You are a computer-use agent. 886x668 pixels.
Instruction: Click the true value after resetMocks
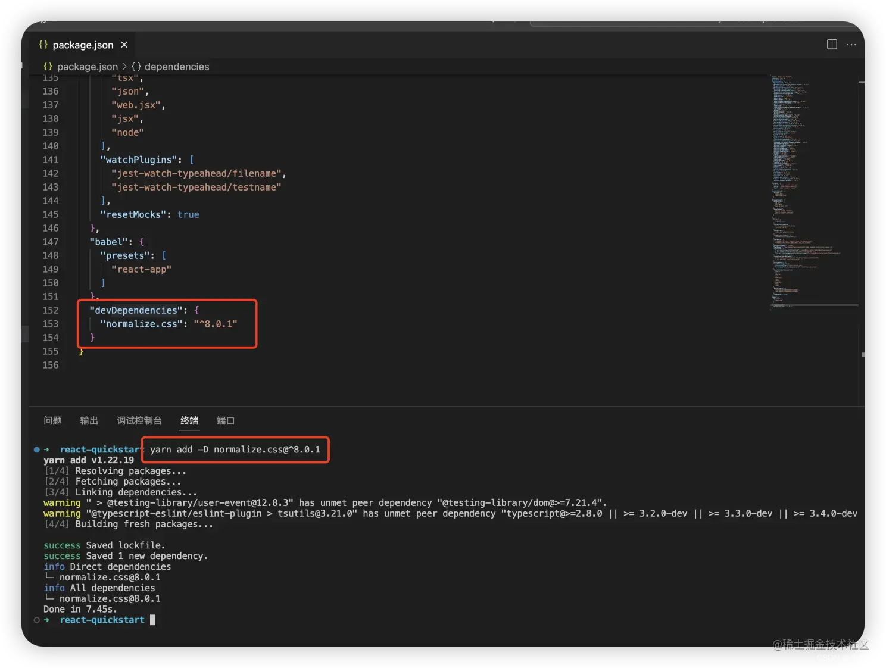188,214
